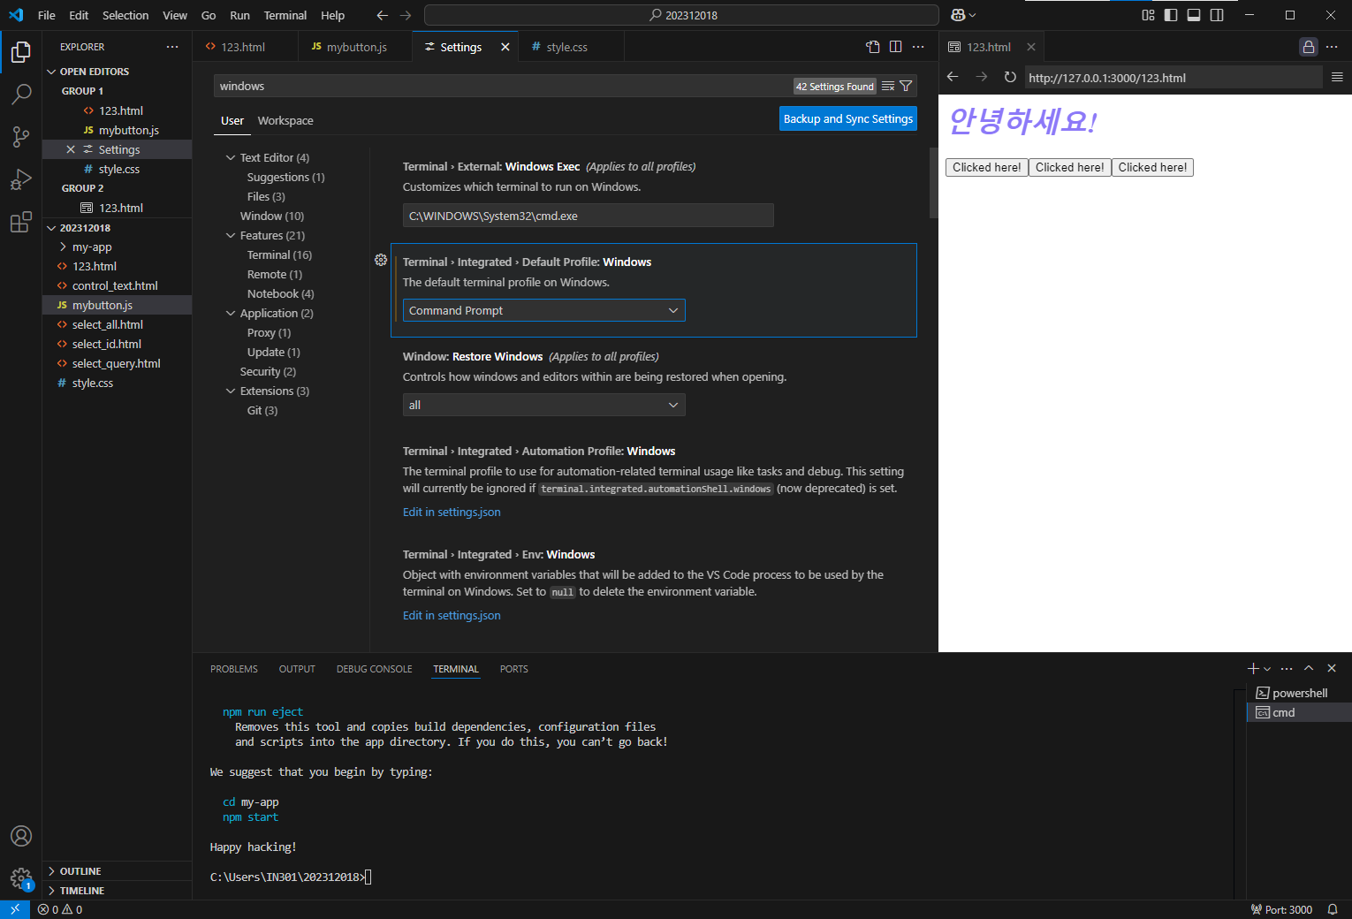Split the Settings editor to the right
Image resolution: width=1352 pixels, height=919 pixels.
tap(896, 47)
